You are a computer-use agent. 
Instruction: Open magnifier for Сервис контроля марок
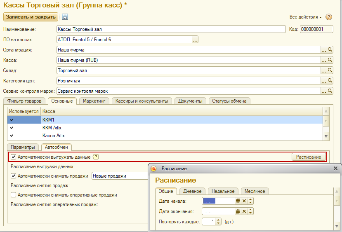click(330, 91)
